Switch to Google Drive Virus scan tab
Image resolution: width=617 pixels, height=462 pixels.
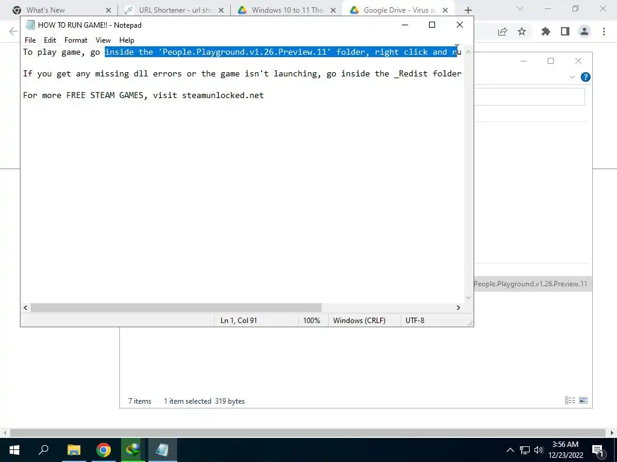tap(399, 10)
